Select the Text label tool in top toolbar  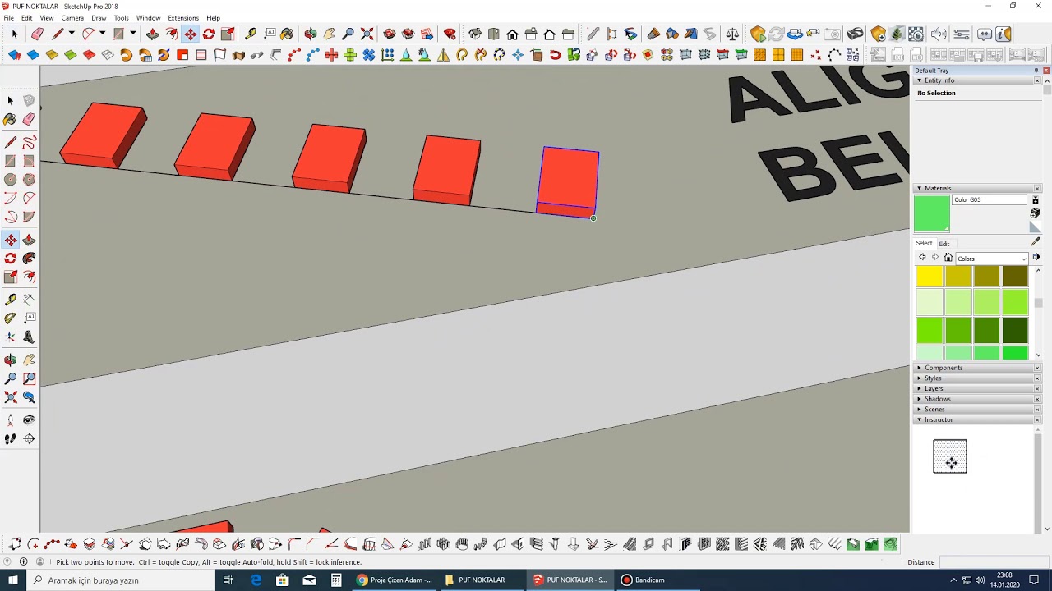[270, 34]
